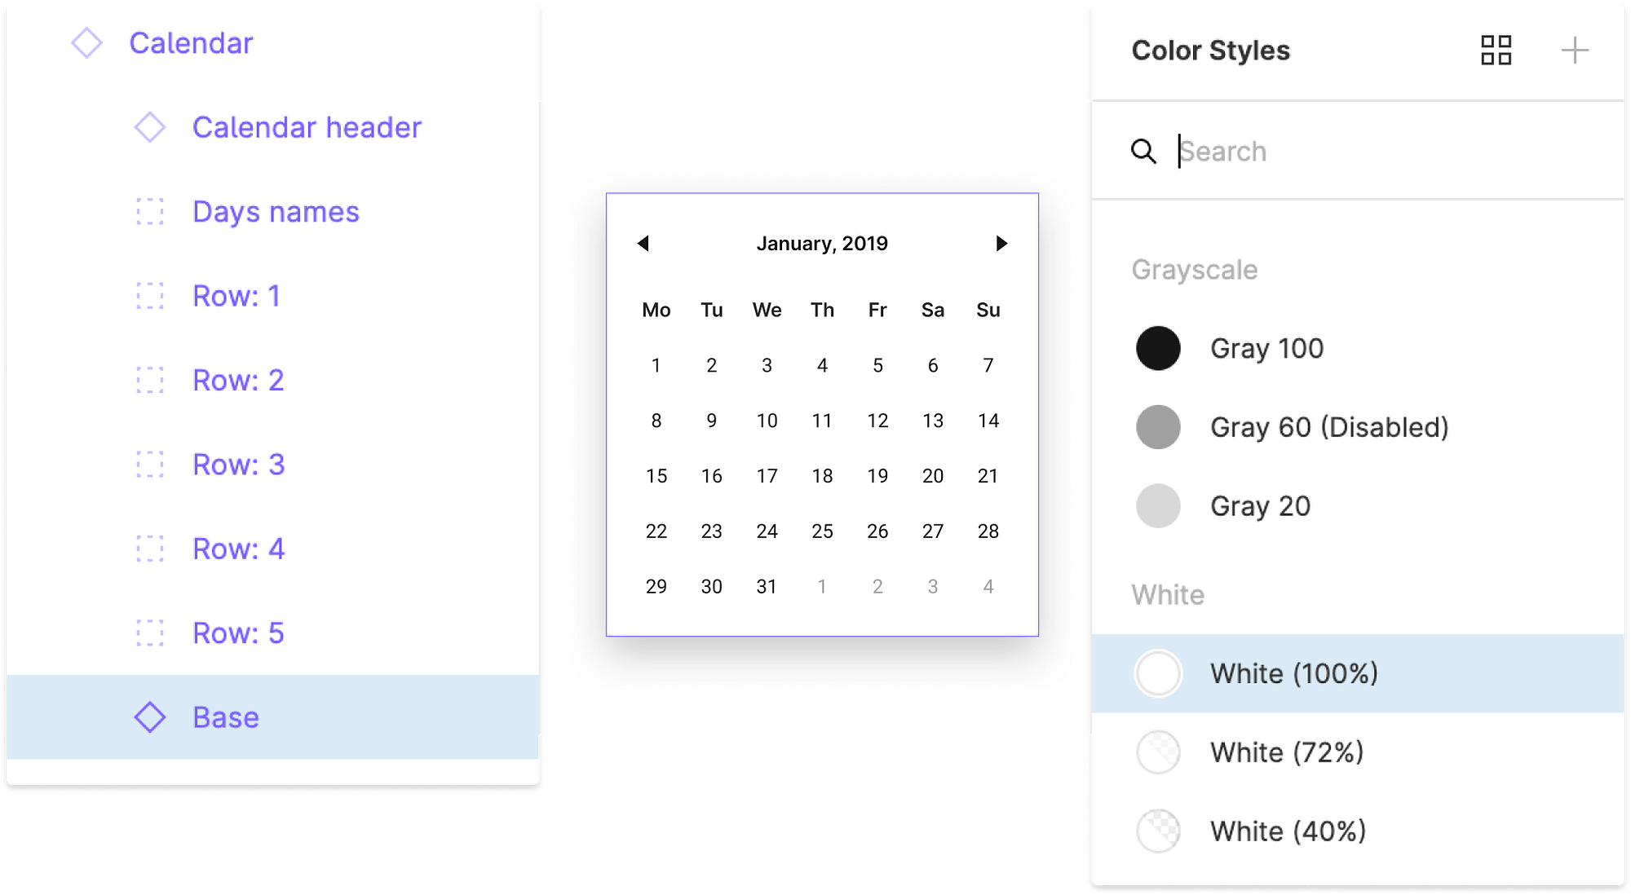Select the White (72%) style

pos(1358,752)
